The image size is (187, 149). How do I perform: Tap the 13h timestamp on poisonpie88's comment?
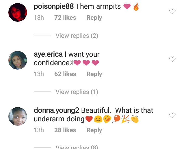tap(39, 18)
